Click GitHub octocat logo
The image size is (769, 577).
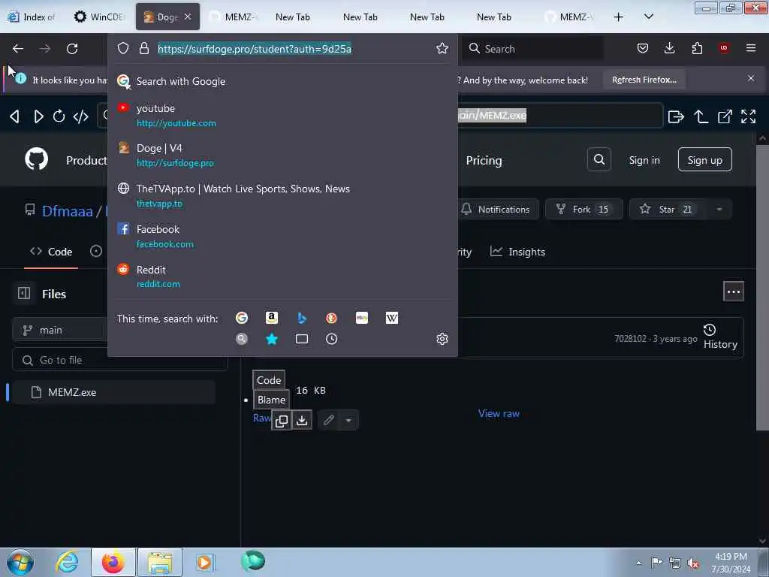(x=36, y=159)
